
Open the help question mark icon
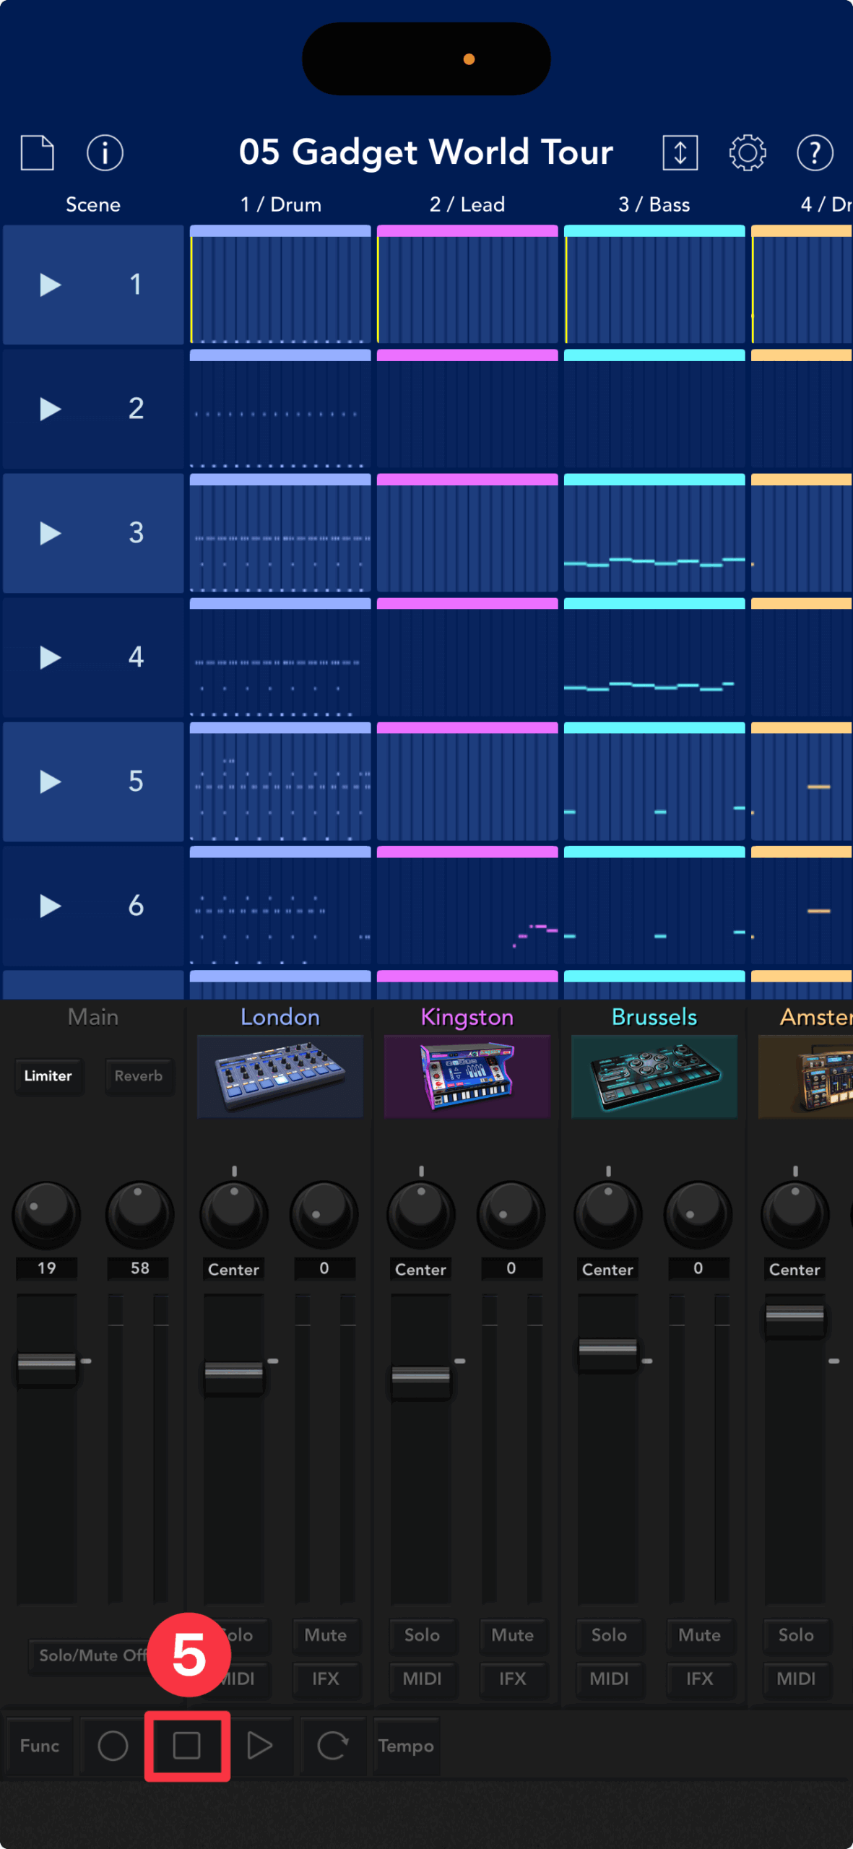815,152
